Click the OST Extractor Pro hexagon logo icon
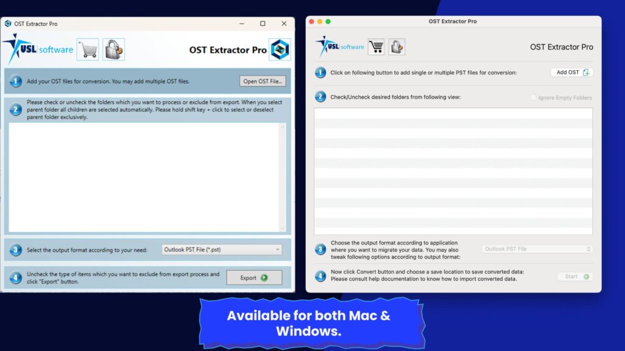The width and height of the screenshot is (625, 351). click(x=280, y=50)
